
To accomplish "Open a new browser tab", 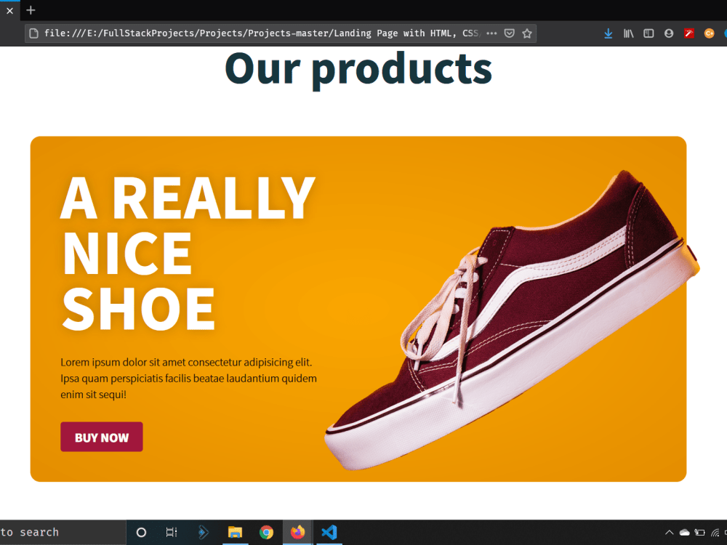I will (x=31, y=9).
